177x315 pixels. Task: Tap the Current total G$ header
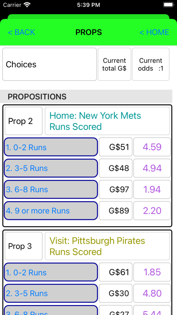point(114,64)
